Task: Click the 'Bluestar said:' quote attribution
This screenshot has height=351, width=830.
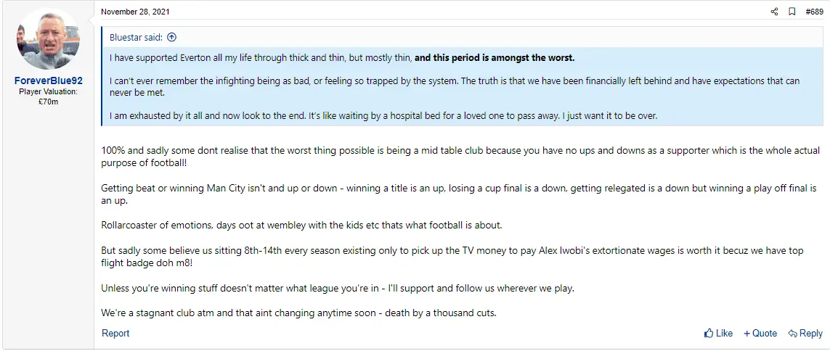Action: [x=137, y=38]
